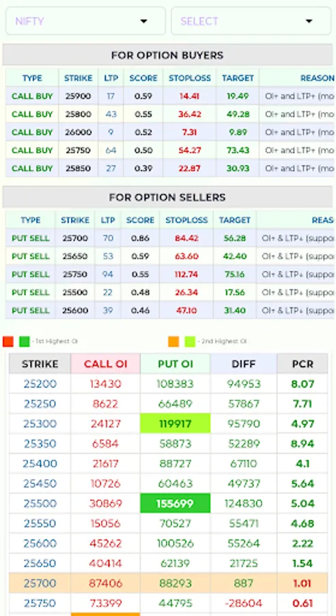This screenshot has width=336, height=616.
Task: Select the PUT SELL row for strike 25700
Action: click(170, 238)
